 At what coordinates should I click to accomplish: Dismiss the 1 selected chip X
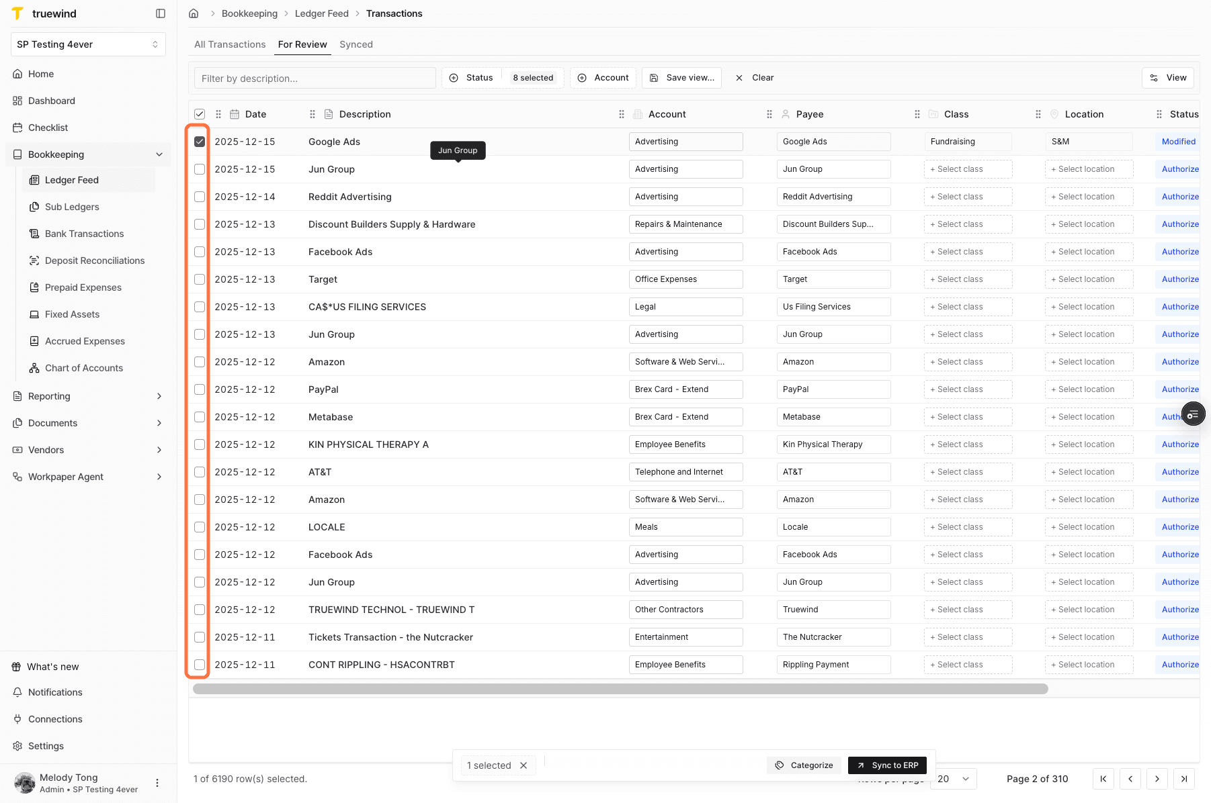[524, 765]
